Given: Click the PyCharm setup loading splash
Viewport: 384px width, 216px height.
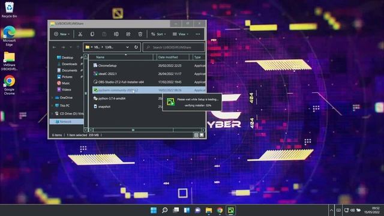Looking at the screenshot, I should (x=192, y=102).
